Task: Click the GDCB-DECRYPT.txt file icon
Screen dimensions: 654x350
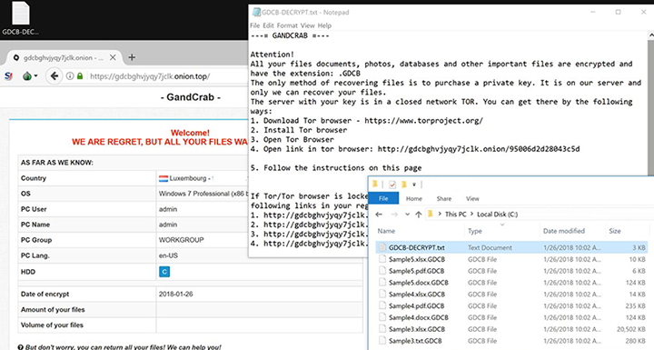Action: [382, 247]
